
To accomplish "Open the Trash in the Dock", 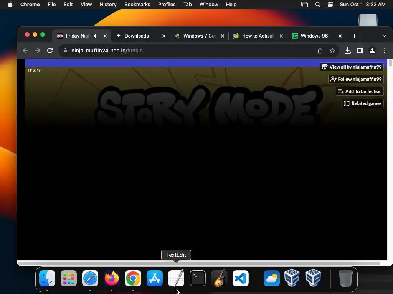I will click(346, 278).
